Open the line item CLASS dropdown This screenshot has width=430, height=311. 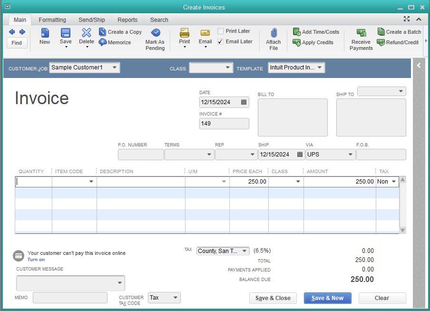pos(298,182)
